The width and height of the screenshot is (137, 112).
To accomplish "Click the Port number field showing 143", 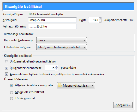I will coord(93,20).
